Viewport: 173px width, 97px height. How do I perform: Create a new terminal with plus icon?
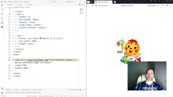coord(67,90)
